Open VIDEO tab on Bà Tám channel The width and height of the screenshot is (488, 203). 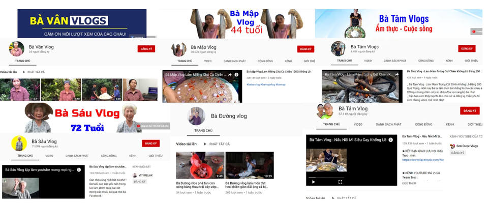[358, 124]
